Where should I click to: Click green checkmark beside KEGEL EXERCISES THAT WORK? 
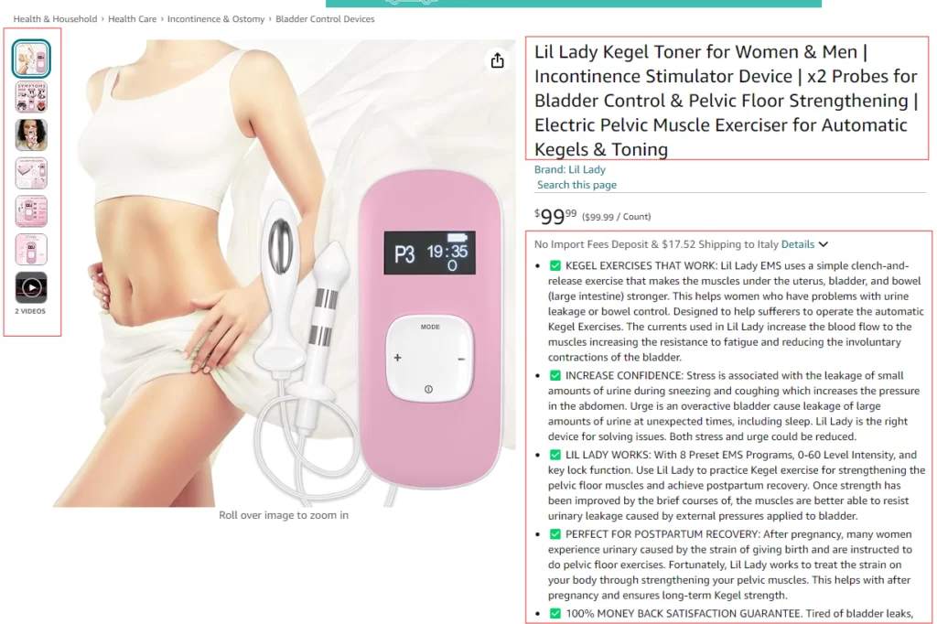click(555, 266)
